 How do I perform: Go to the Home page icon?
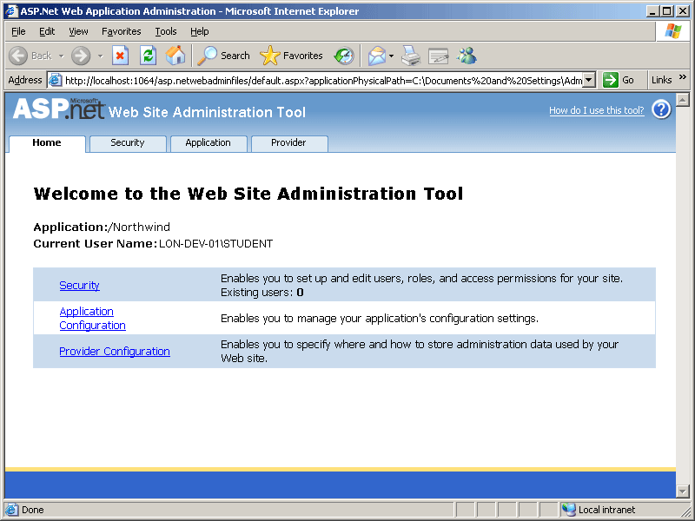click(x=175, y=56)
